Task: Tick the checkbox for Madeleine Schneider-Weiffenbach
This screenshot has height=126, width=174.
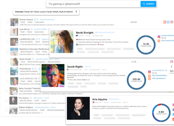Action: (7, 52)
